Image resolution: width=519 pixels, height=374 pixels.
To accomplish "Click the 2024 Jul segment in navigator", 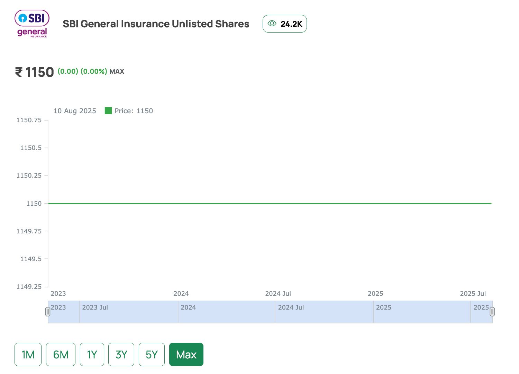I will [324, 312].
